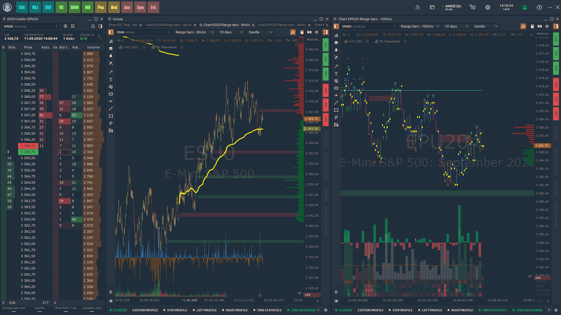Toggle RIGHT PROFILE in ESU0 chart bottom bar

235,310
